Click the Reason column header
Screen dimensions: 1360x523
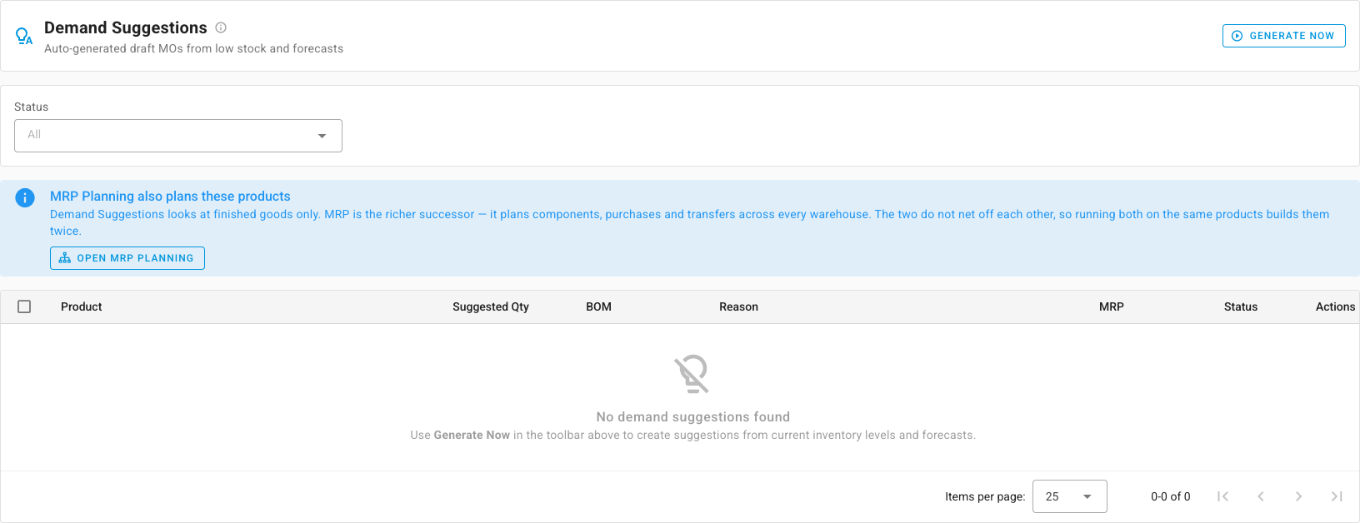pos(738,306)
